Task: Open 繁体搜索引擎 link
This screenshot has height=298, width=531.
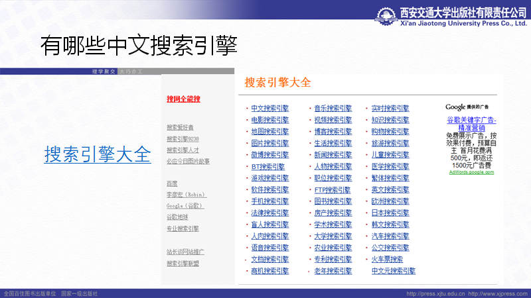Action: 390,178
